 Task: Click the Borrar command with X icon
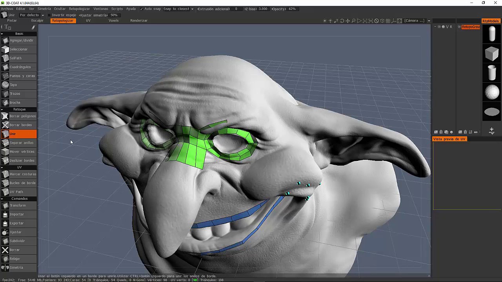[x=18, y=250]
